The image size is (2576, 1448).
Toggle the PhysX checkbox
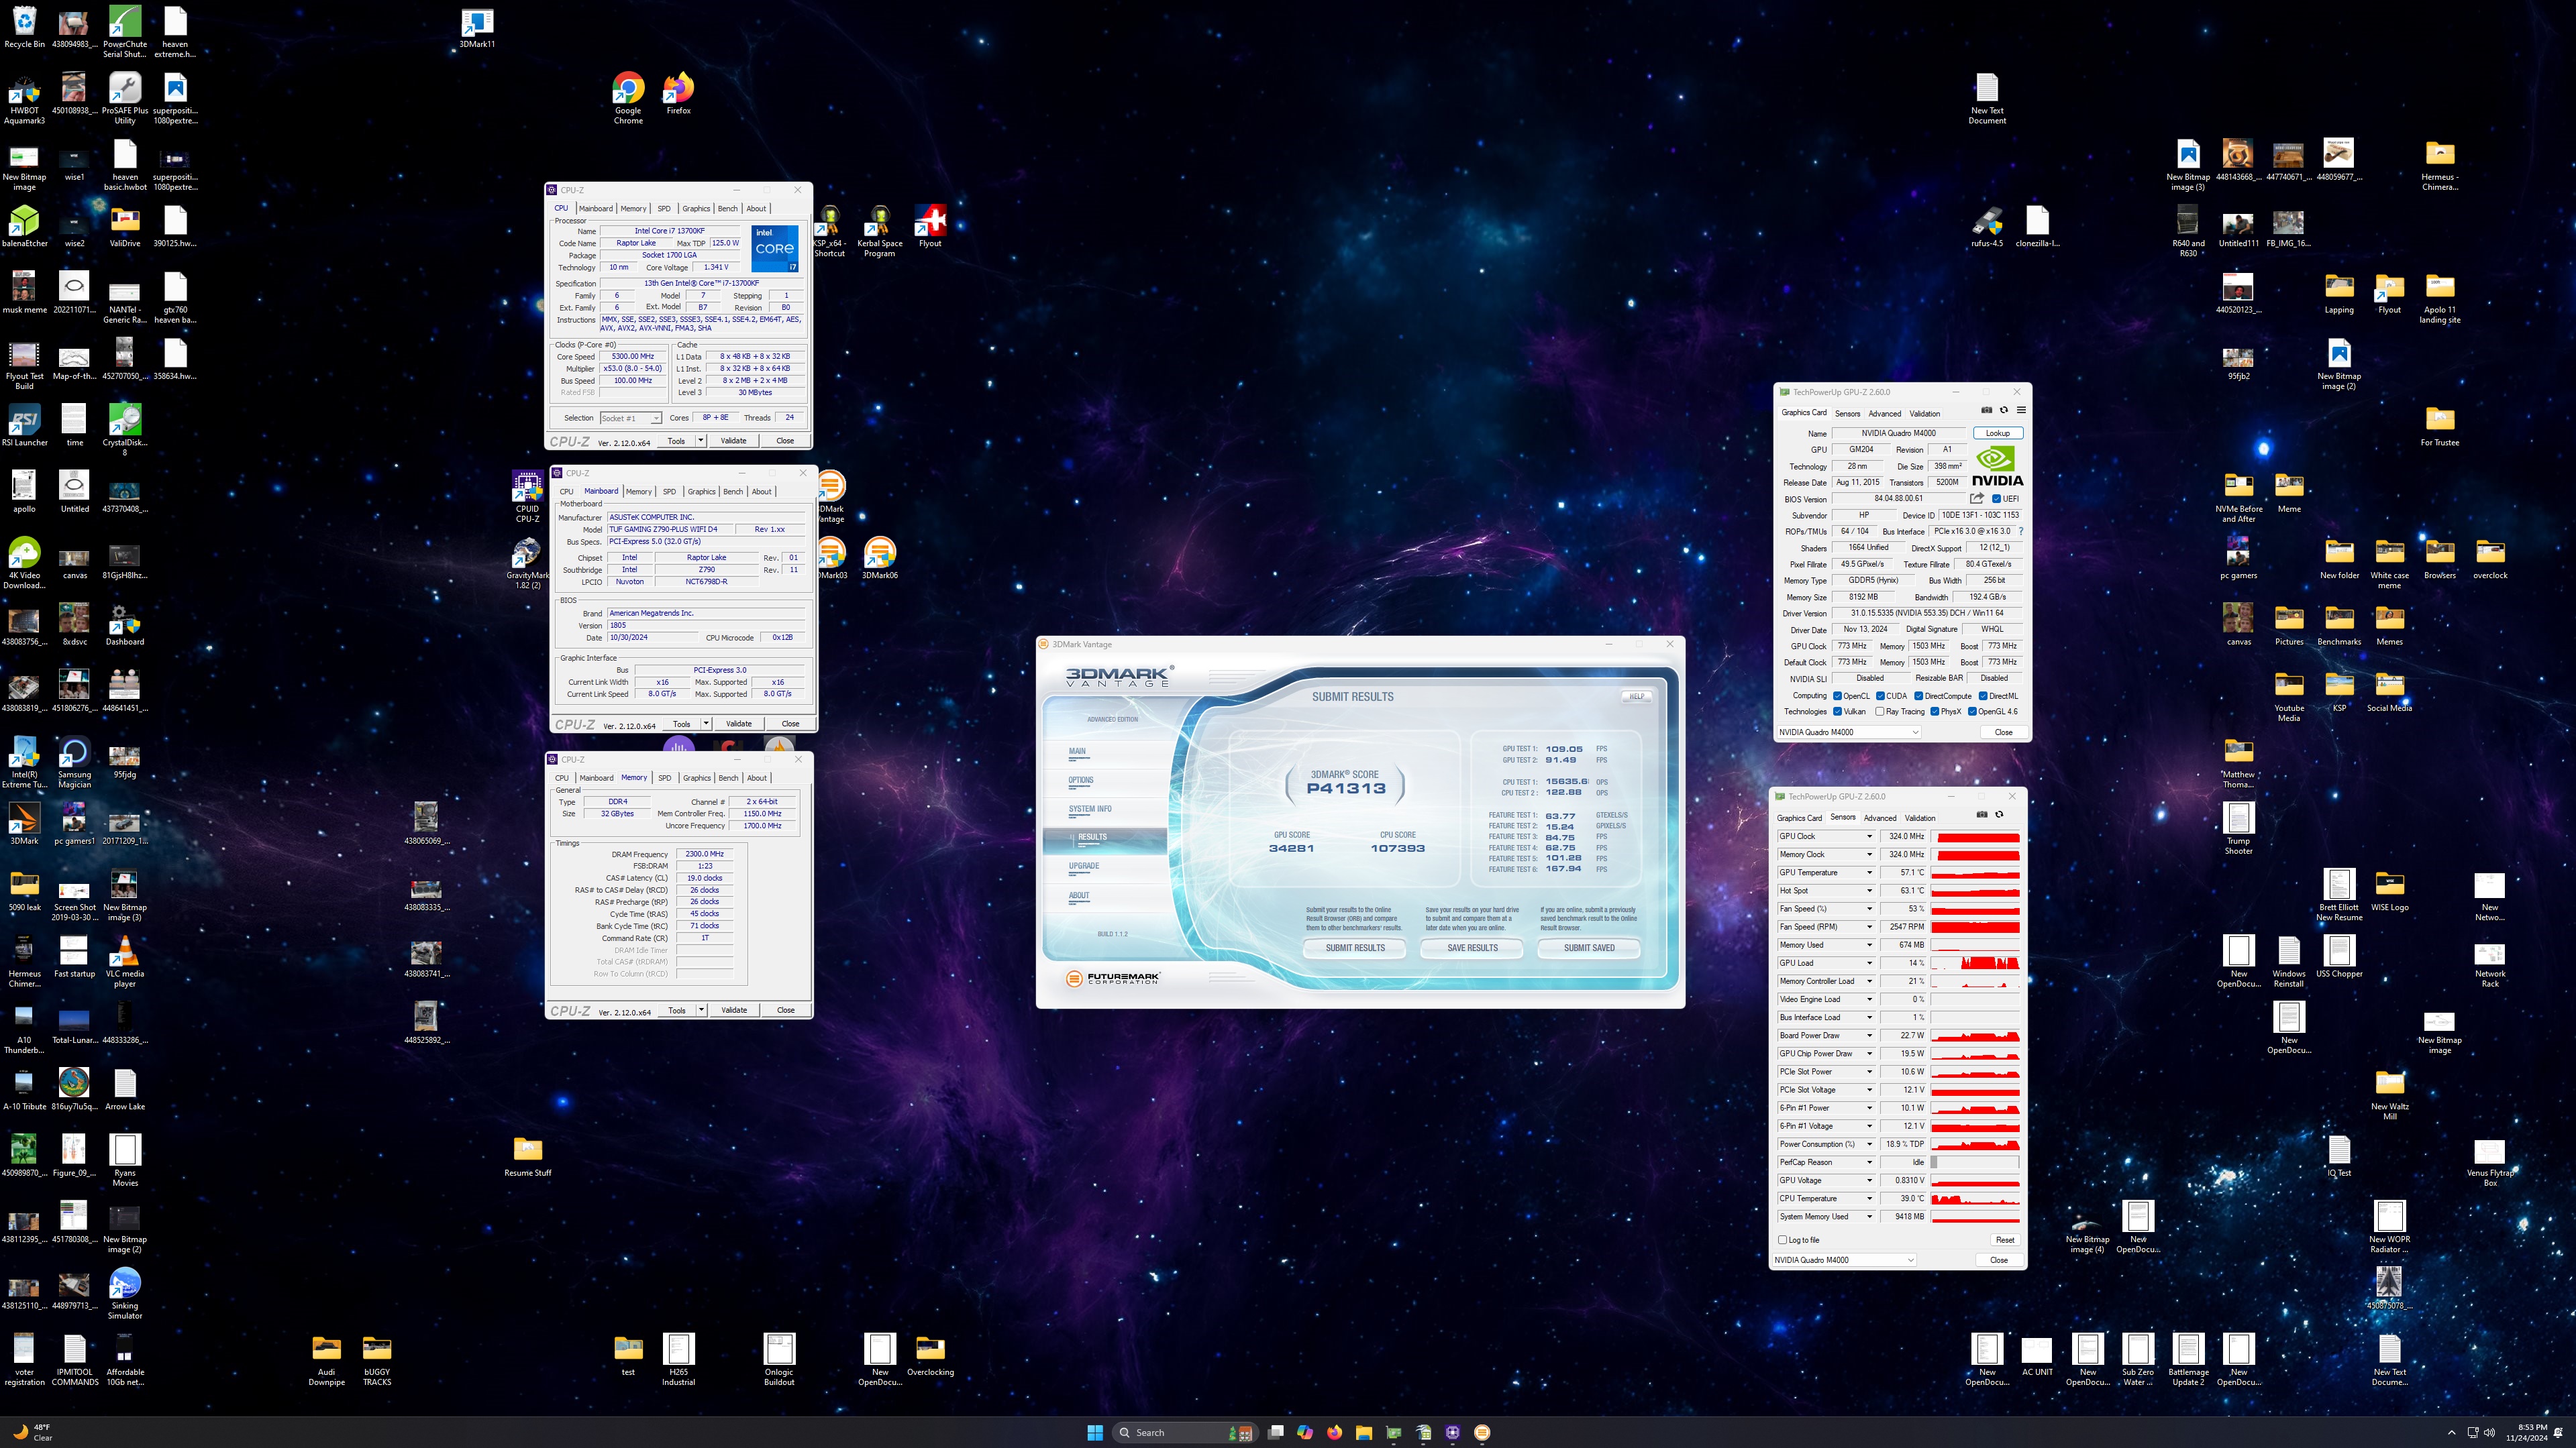click(1934, 712)
